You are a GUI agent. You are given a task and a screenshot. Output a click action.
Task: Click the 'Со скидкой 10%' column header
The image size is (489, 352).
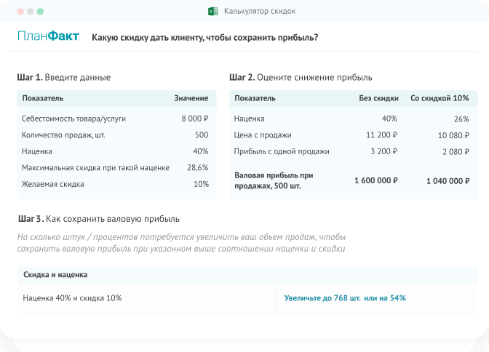point(440,98)
